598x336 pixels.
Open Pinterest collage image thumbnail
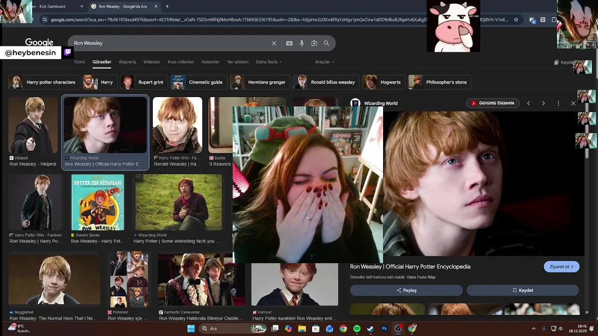coord(129,279)
